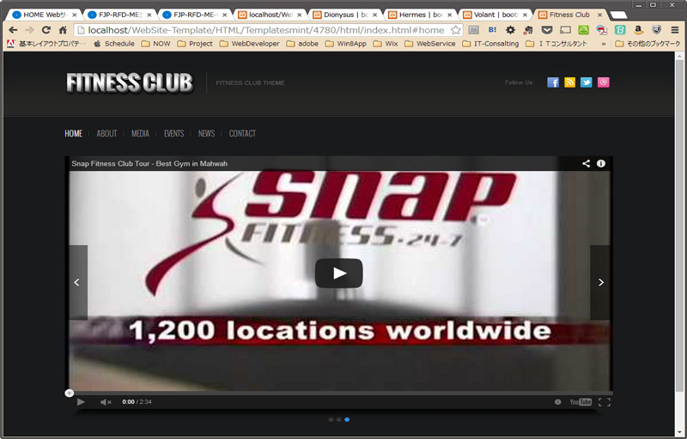
Task: Open the Twitter follow icon
Action: pos(587,82)
